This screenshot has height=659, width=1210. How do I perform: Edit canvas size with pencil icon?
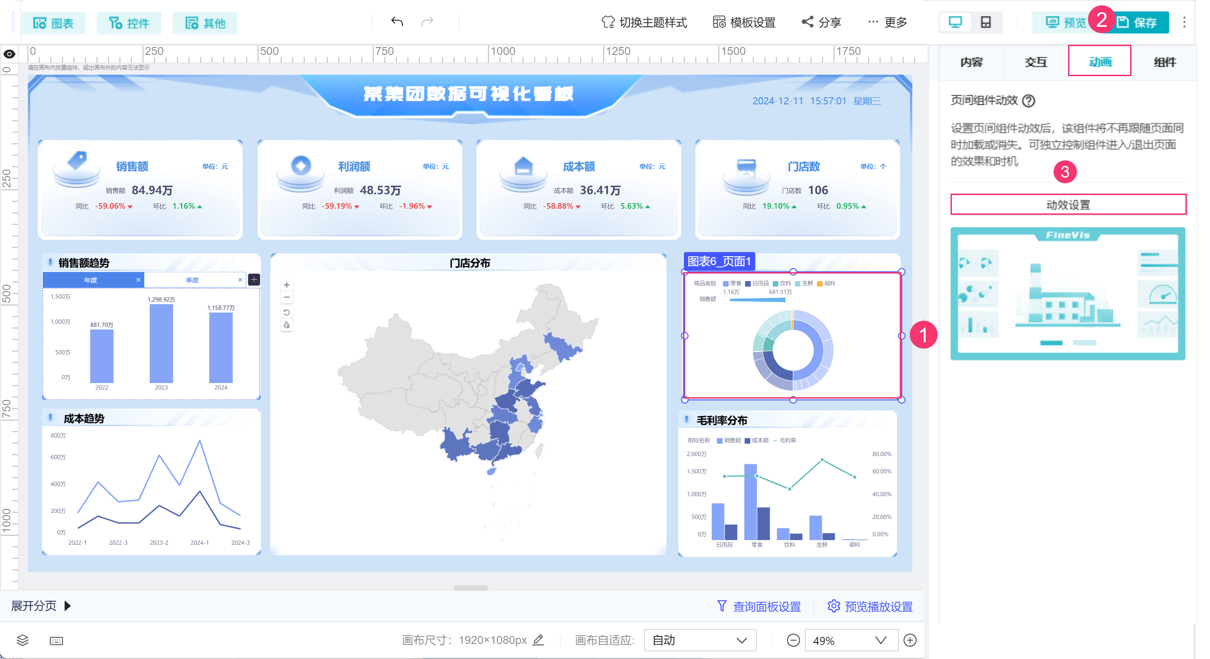point(539,640)
